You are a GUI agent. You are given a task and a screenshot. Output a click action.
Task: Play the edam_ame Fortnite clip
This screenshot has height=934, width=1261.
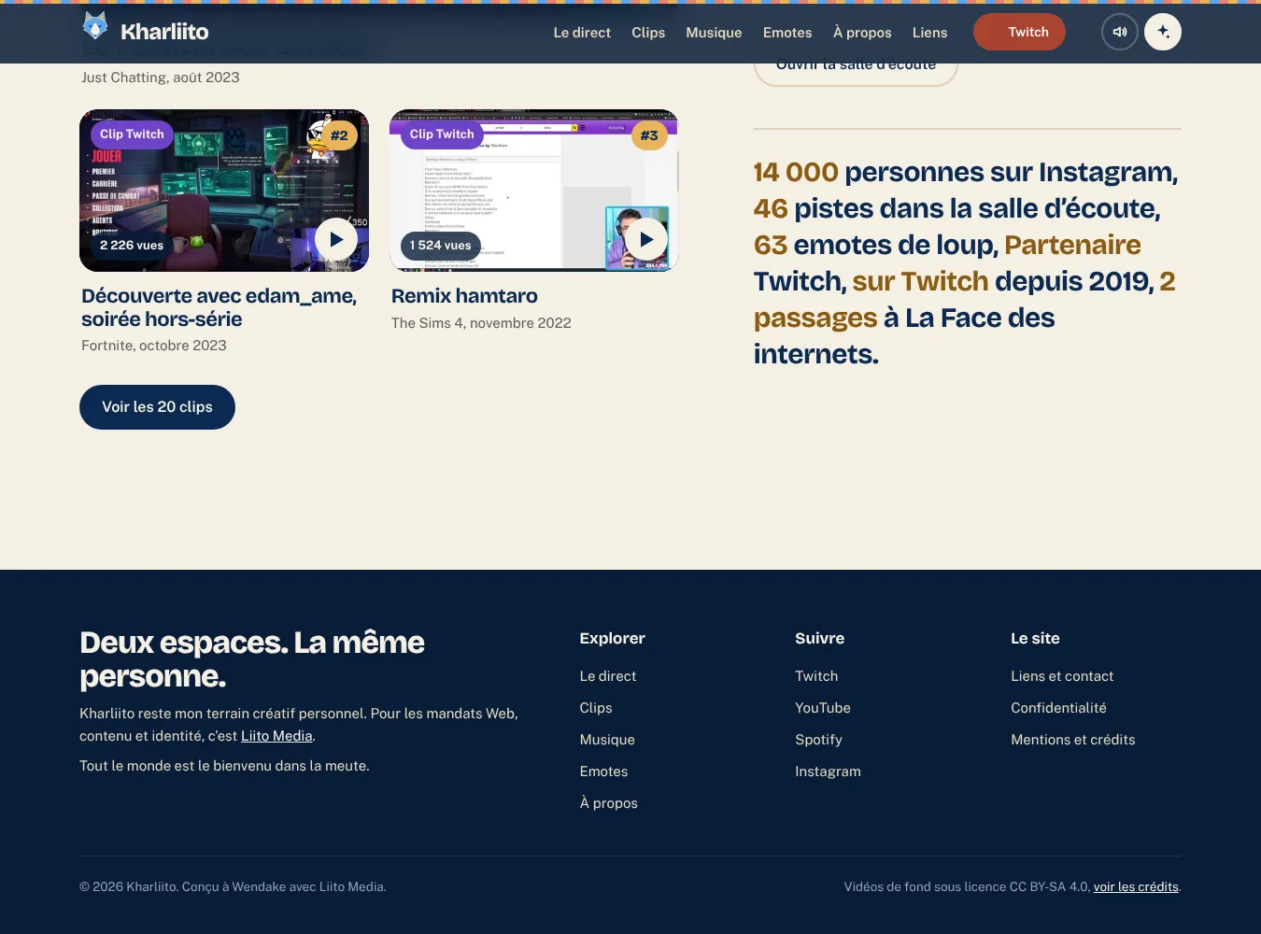[x=336, y=240]
